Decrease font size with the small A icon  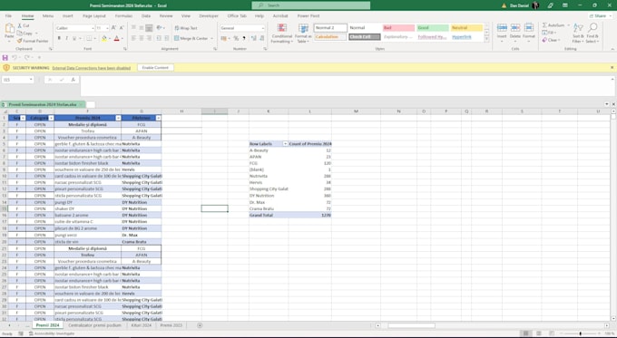pos(122,28)
